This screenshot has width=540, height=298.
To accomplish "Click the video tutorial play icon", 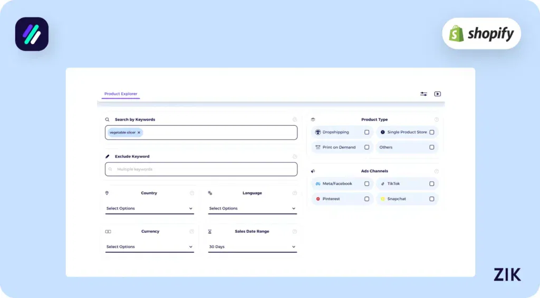I will (x=437, y=94).
